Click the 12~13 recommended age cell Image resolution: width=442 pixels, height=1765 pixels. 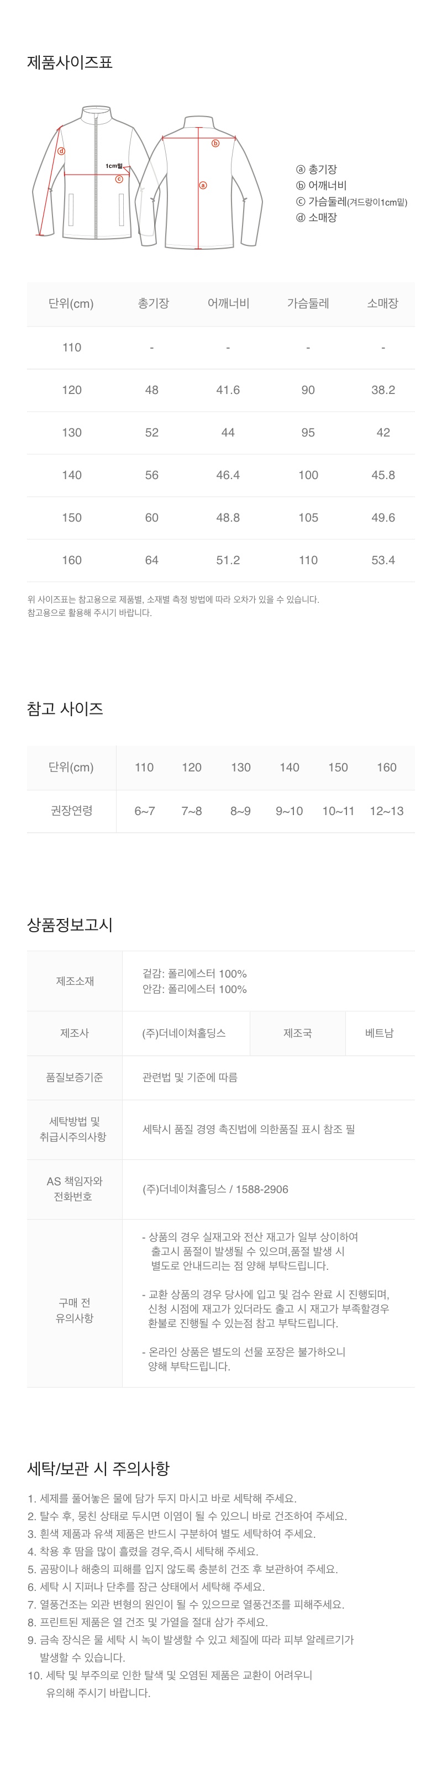(x=387, y=811)
